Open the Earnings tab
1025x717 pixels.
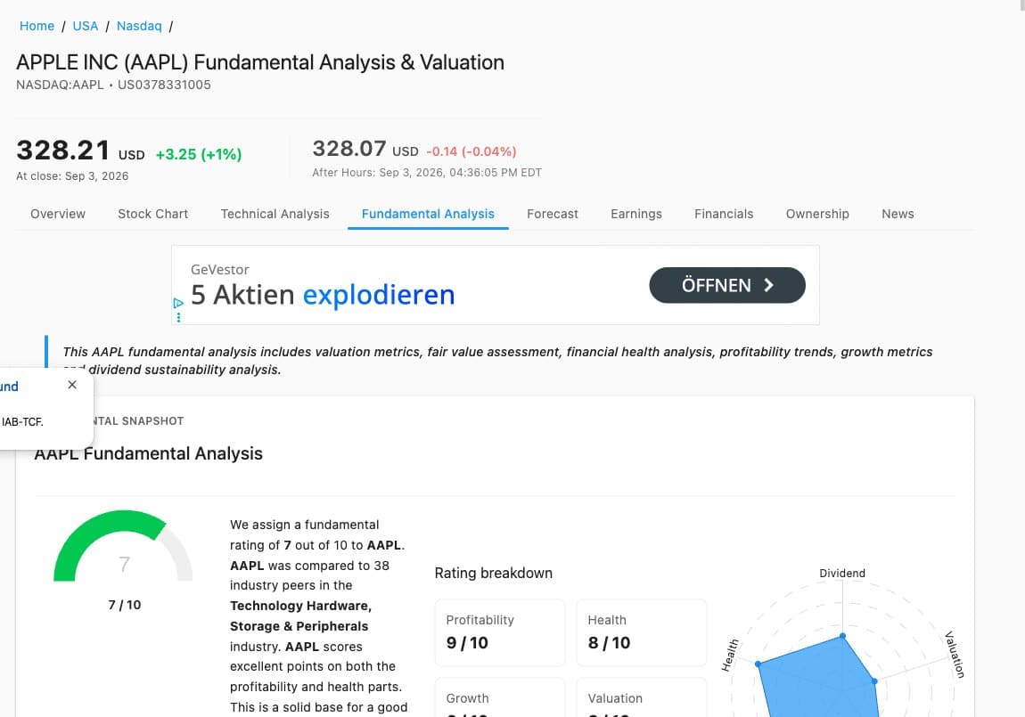point(636,214)
